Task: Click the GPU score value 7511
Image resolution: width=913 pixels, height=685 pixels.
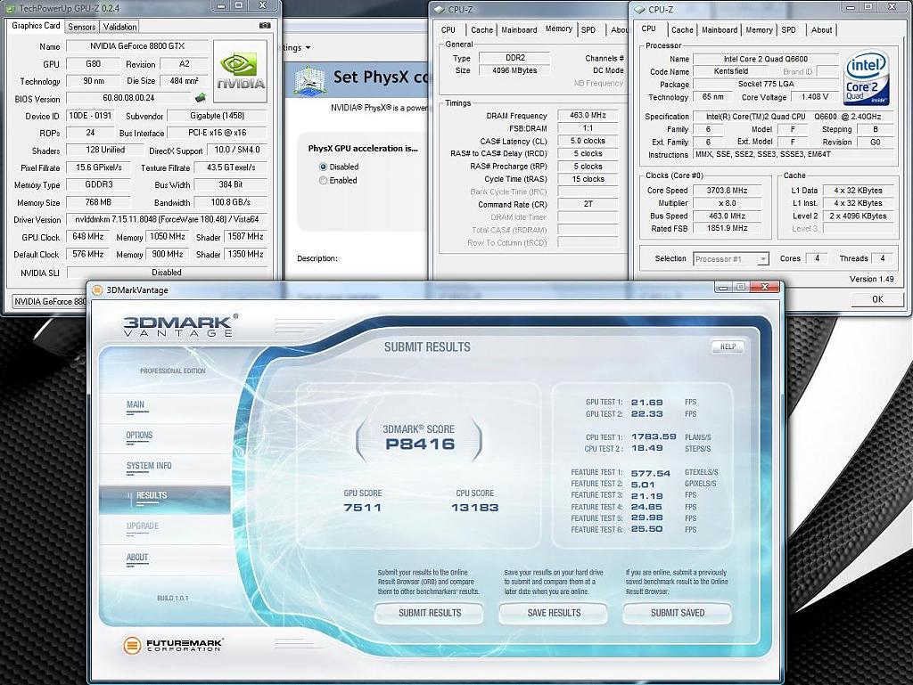Action: [362, 508]
